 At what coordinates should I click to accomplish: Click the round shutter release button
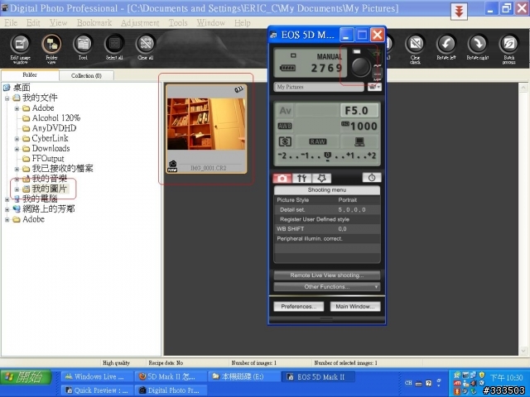coord(361,66)
